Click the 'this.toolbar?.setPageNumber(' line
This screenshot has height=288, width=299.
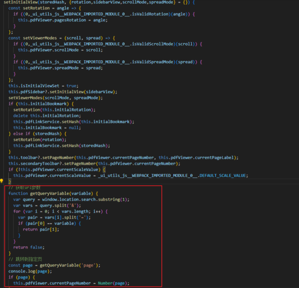click(x=123, y=157)
